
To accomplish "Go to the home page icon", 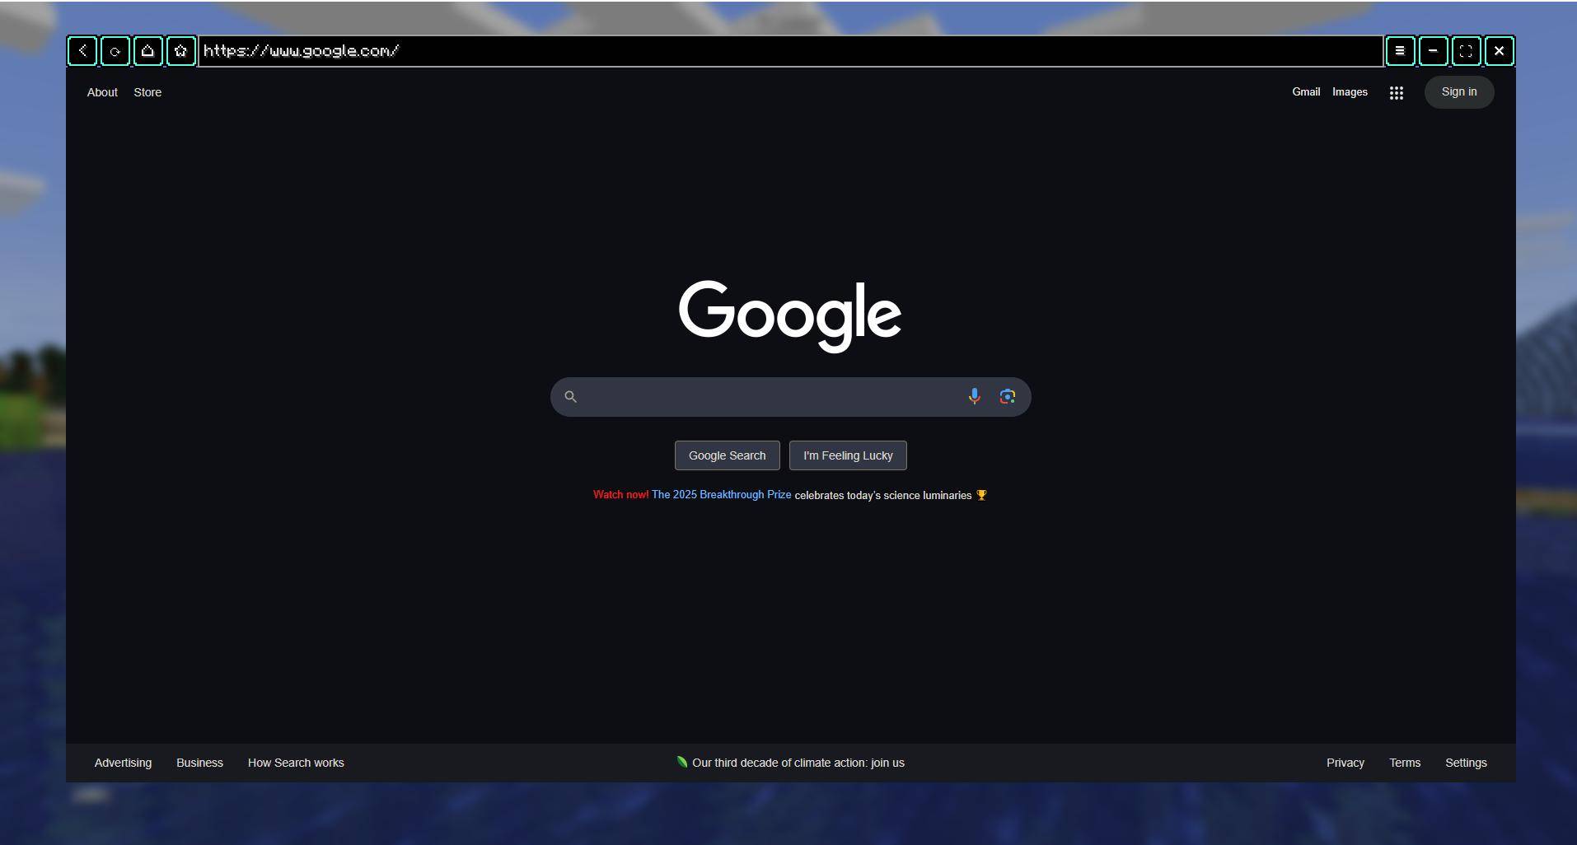I will [148, 51].
